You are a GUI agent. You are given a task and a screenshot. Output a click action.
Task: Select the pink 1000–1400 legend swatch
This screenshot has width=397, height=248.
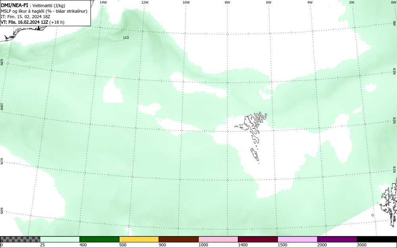pyautogui.click(x=218, y=239)
